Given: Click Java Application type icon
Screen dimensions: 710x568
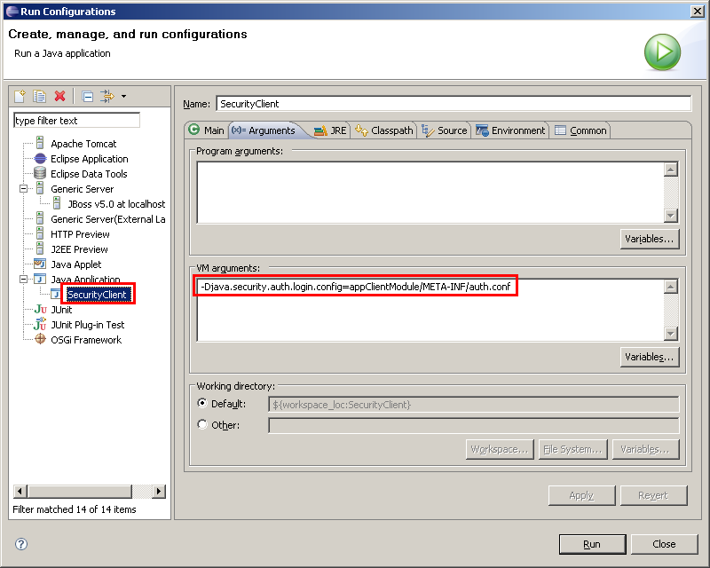Looking at the screenshot, I should point(40,279).
